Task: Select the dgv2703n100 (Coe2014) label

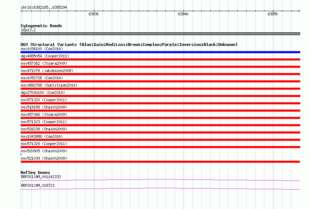Action: pos(43,93)
